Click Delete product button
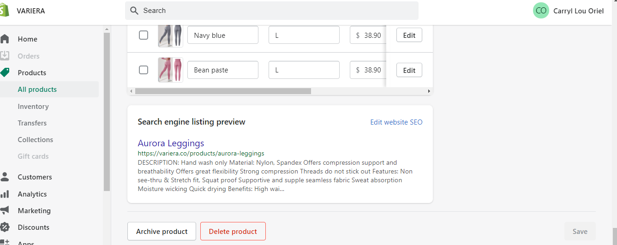The image size is (617, 245). click(x=233, y=231)
